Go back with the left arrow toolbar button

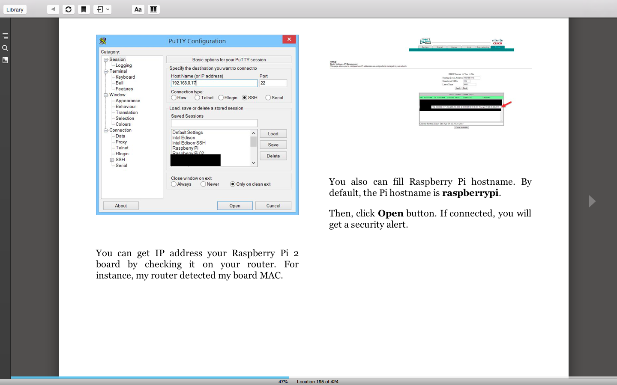pos(53,9)
